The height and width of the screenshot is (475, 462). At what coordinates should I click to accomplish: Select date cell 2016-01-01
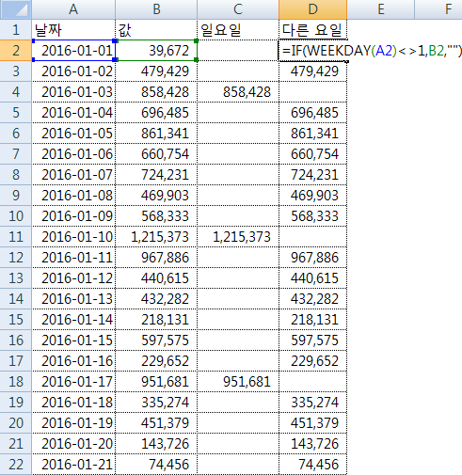(73, 51)
